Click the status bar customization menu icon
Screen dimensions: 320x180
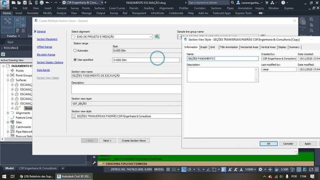[316, 169]
